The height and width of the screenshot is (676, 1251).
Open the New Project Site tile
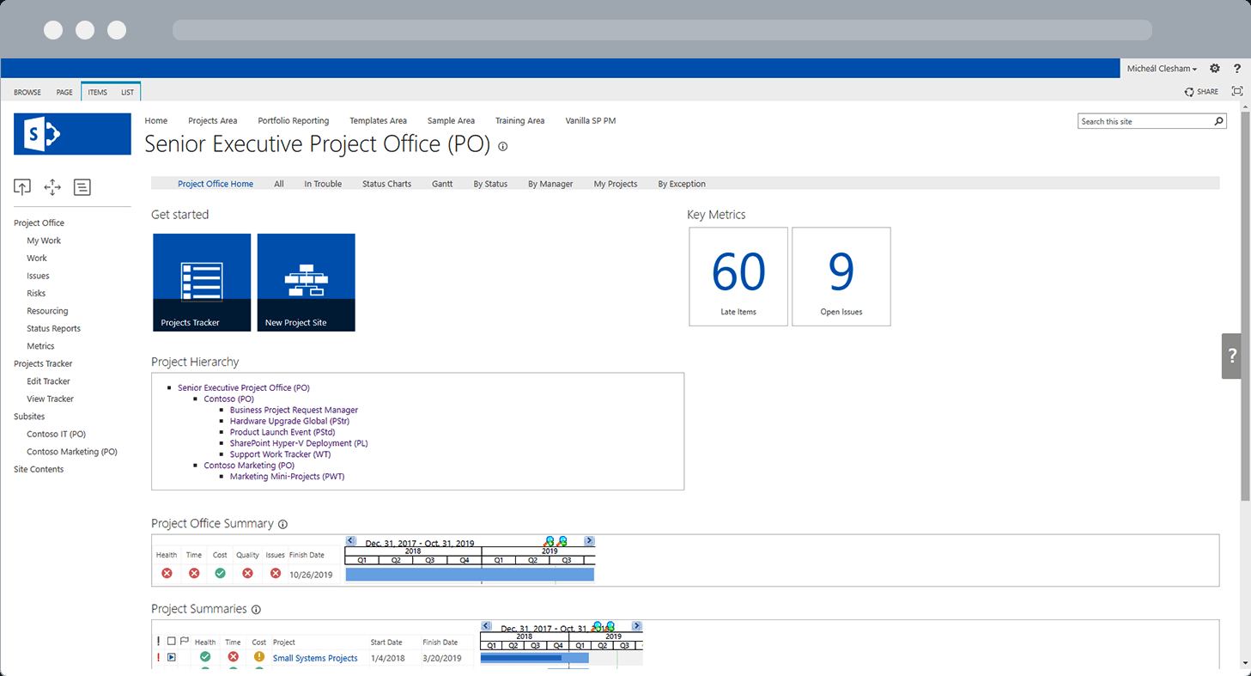(306, 282)
